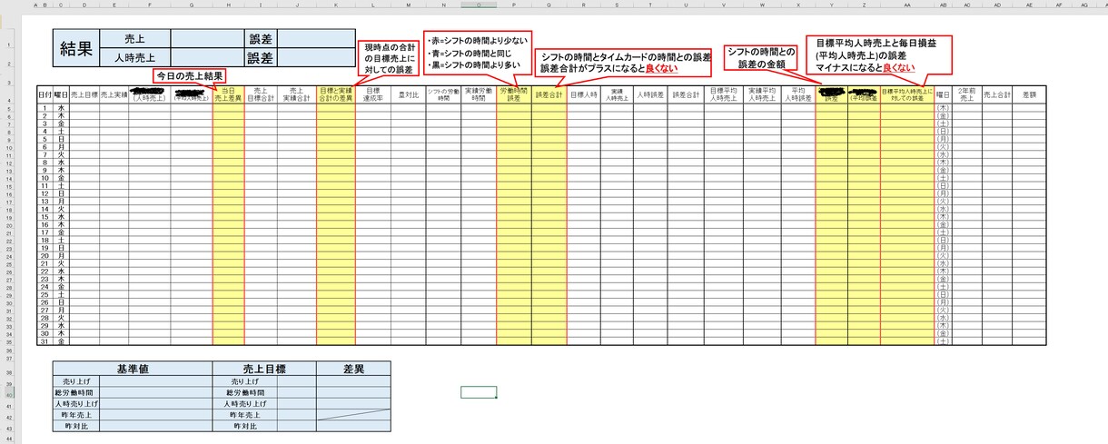Select the 今日の売上結果 note box
The height and width of the screenshot is (444, 1108).
(188, 76)
